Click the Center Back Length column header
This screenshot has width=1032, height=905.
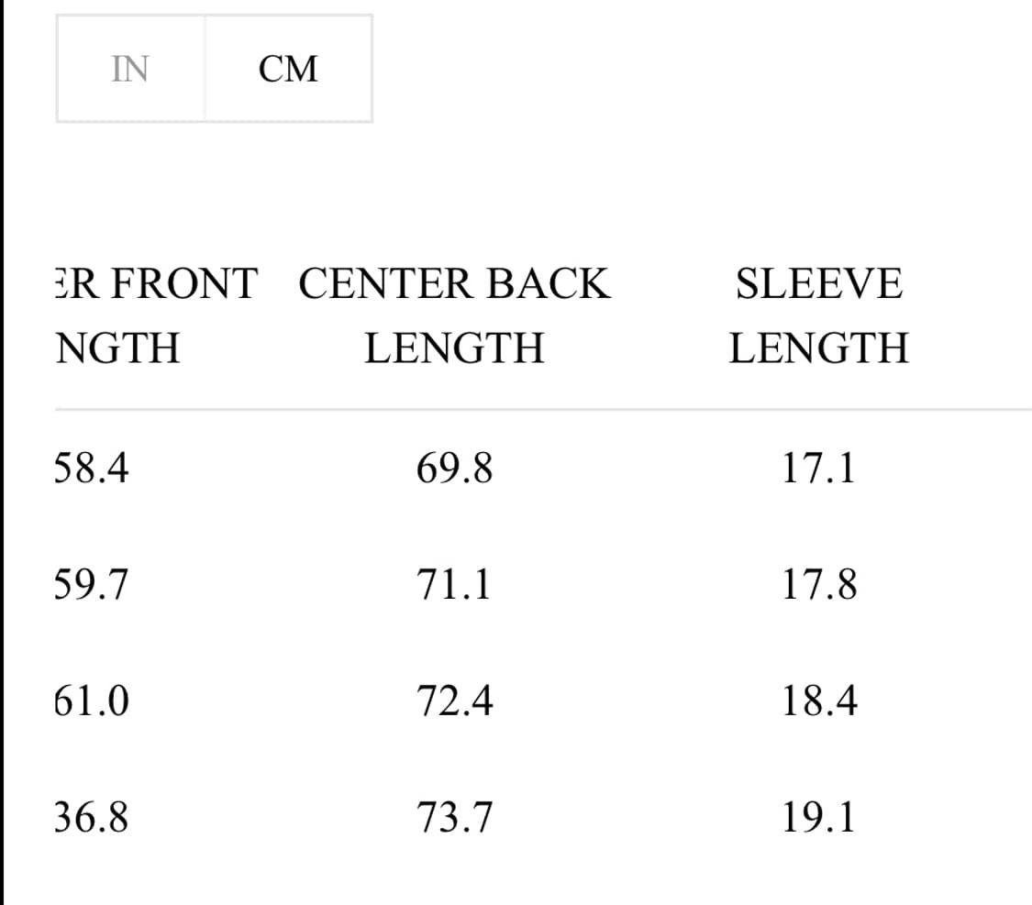click(x=454, y=315)
